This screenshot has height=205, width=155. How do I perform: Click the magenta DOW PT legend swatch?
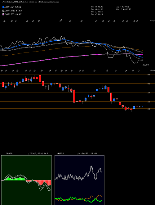coord(3,14)
